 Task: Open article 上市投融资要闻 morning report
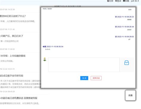[13, 56]
